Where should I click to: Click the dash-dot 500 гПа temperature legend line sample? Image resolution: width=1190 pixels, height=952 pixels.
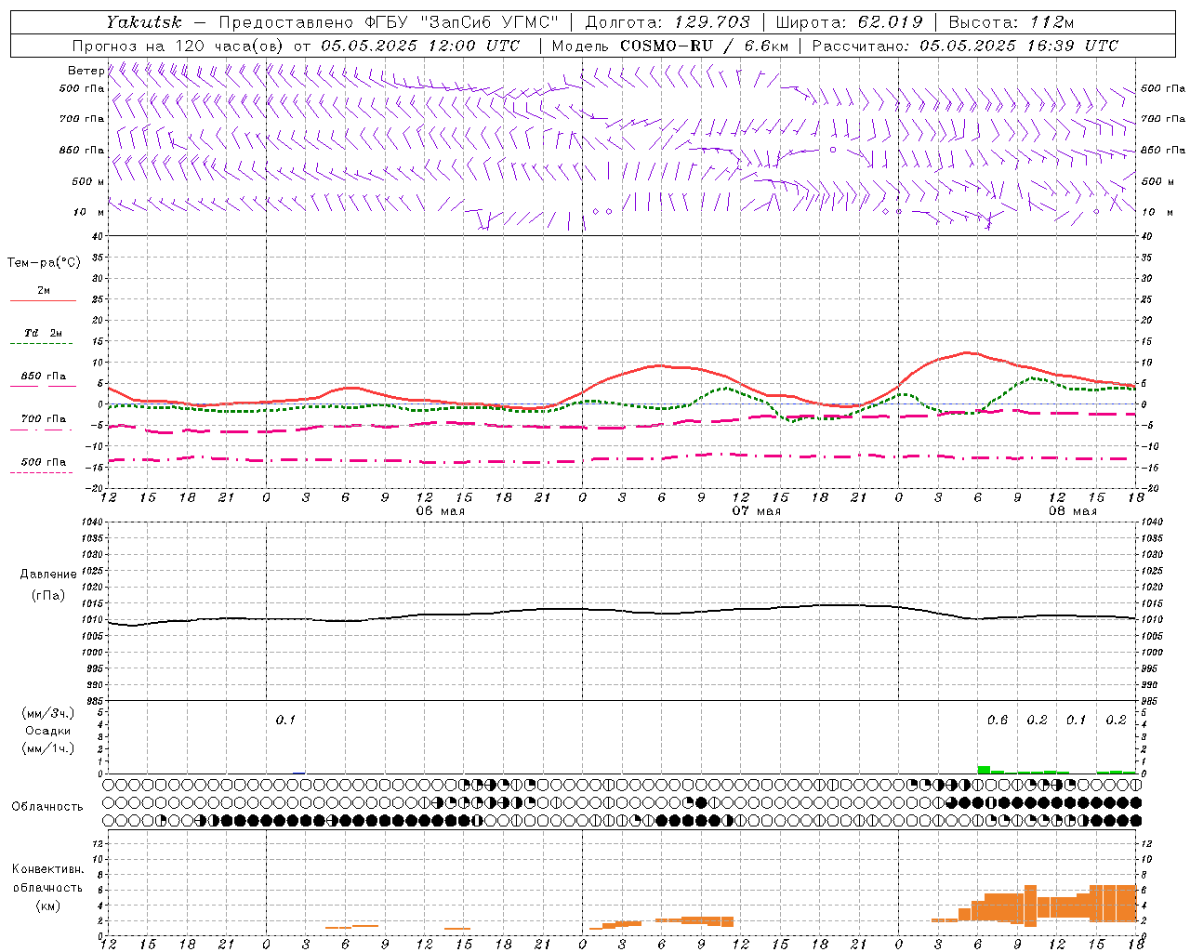[x=41, y=472]
